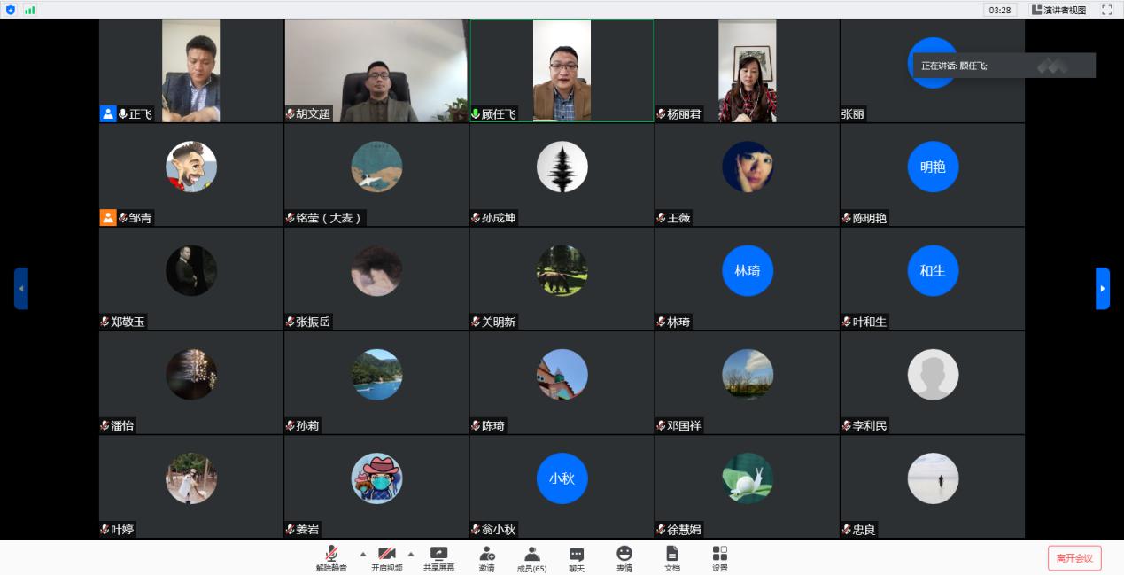Expand audio options arrow beside 解除静音
This screenshot has width=1124, height=575.
pyautogui.click(x=362, y=554)
